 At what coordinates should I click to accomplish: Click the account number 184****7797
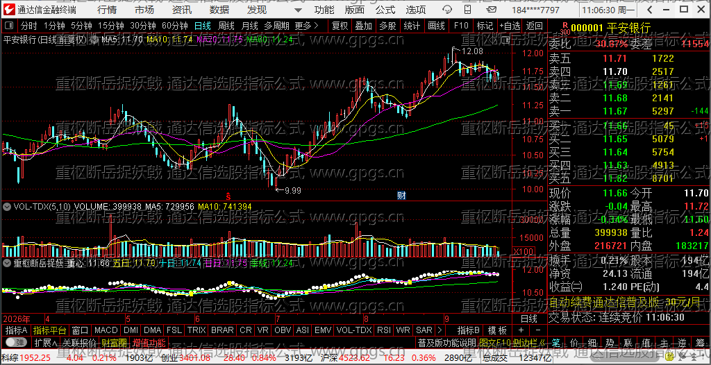coord(535,10)
